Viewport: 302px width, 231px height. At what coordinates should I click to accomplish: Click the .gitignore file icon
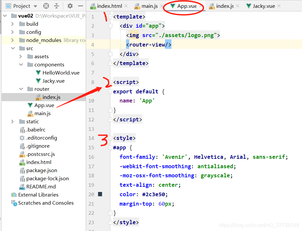click(x=22, y=146)
